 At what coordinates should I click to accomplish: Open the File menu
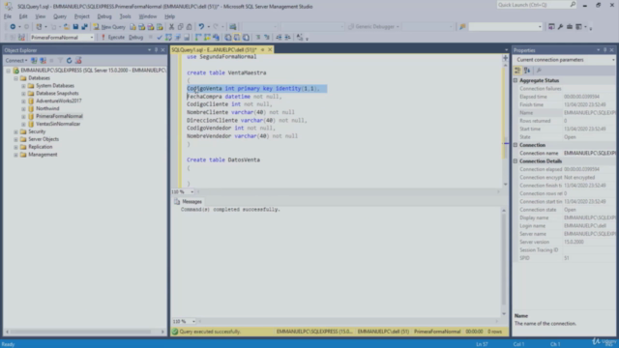8,16
